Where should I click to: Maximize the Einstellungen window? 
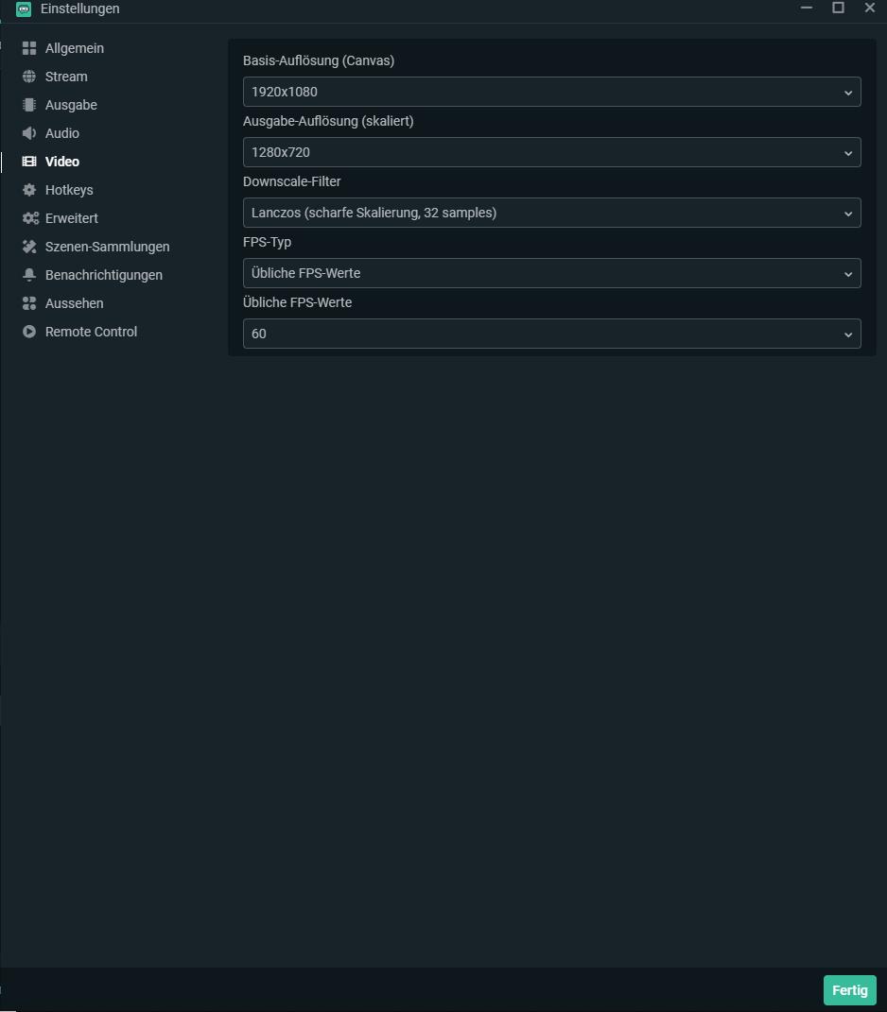pyautogui.click(x=838, y=9)
